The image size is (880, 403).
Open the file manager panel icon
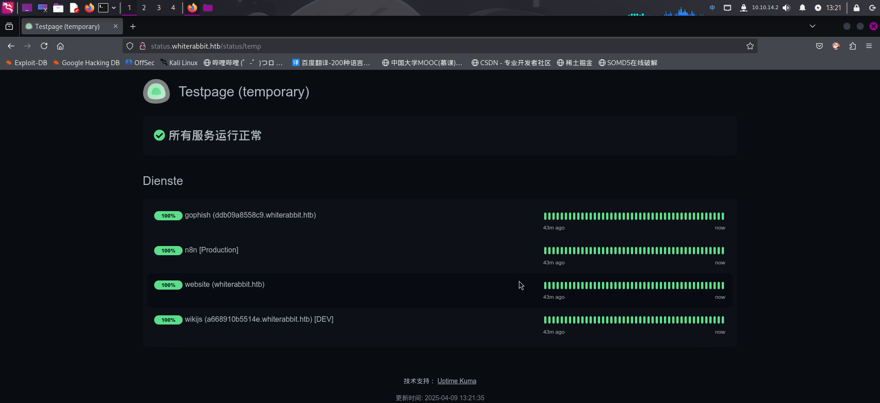coord(58,8)
